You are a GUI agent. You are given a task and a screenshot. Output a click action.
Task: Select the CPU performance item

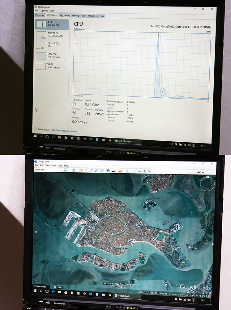52,24
